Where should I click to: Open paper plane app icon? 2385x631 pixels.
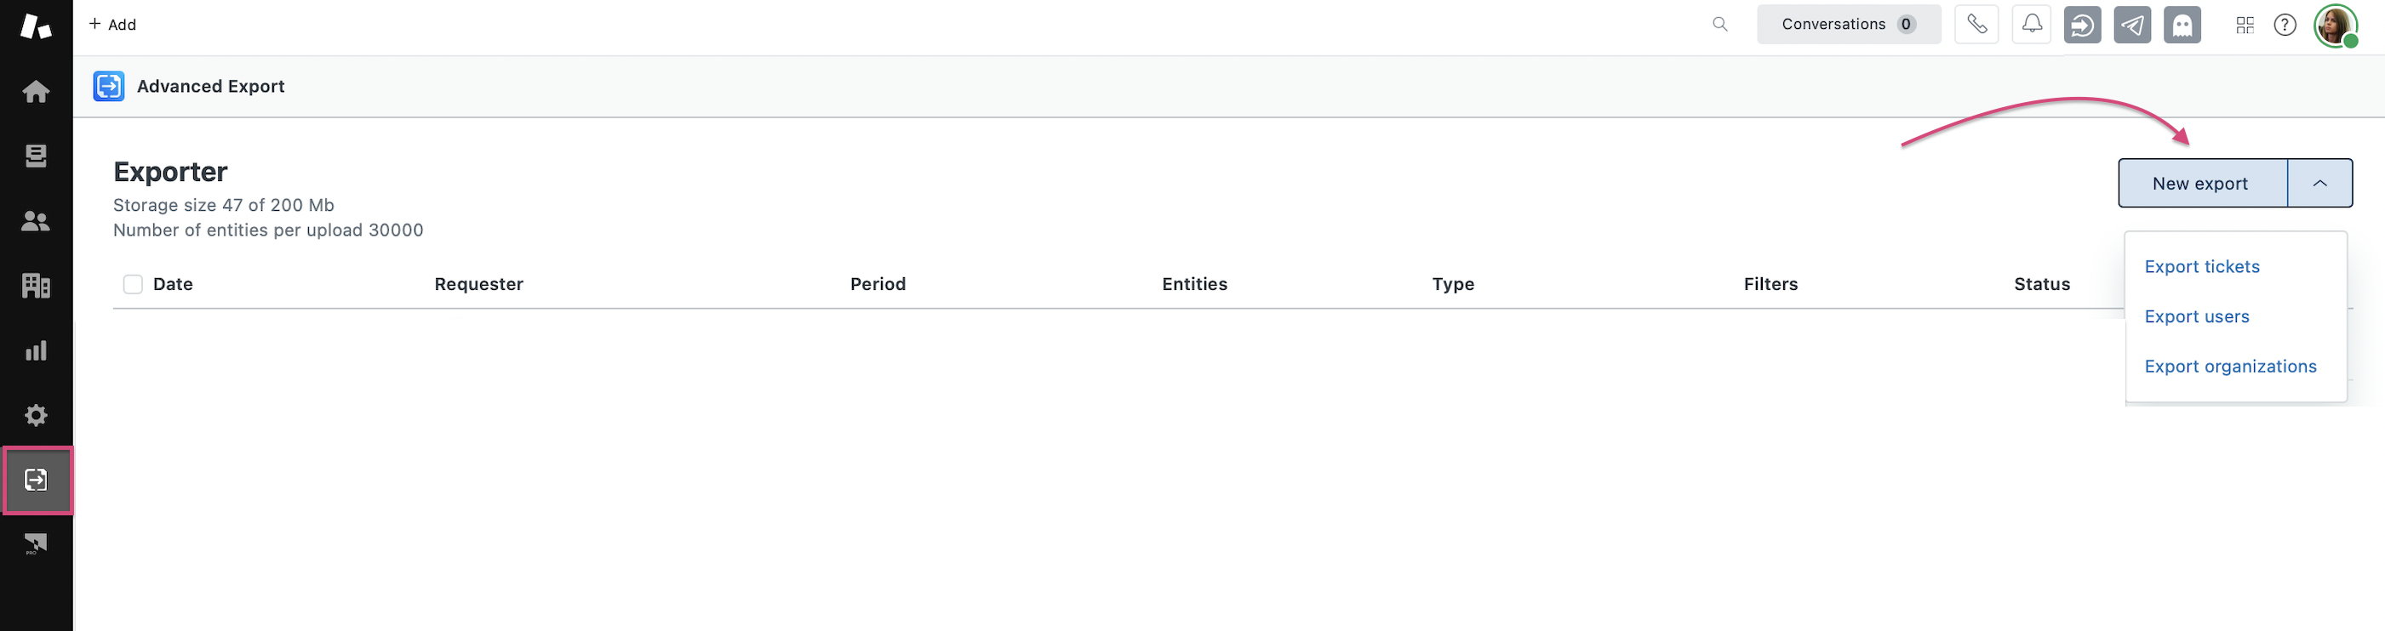pos(2132,25)
